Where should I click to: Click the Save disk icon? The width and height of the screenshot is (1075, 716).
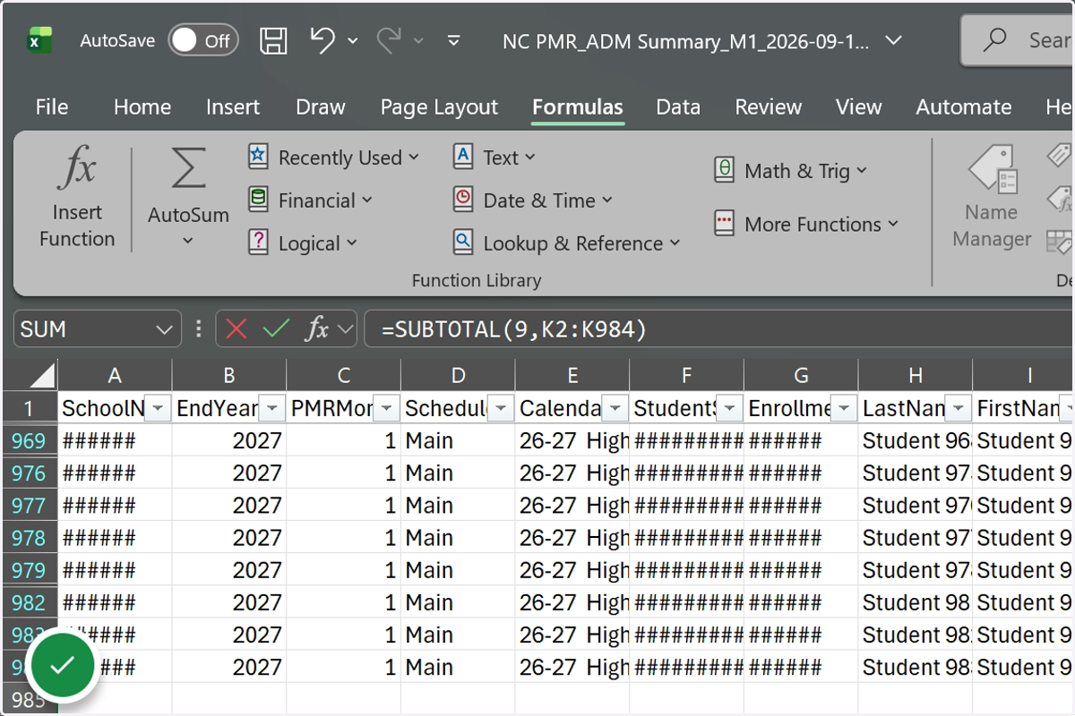tap(273, 40)
